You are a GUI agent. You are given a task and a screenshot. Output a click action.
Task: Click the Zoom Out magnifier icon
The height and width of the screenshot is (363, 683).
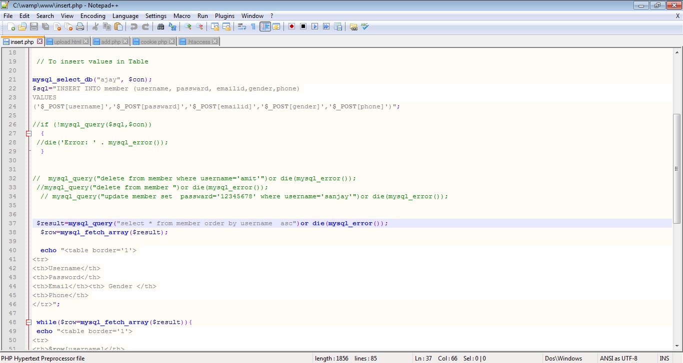[x=199, y=26]
